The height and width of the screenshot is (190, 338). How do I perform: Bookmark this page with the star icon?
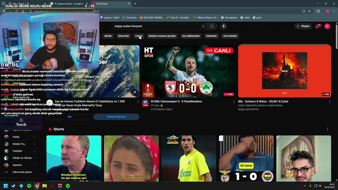coord(309,11)
